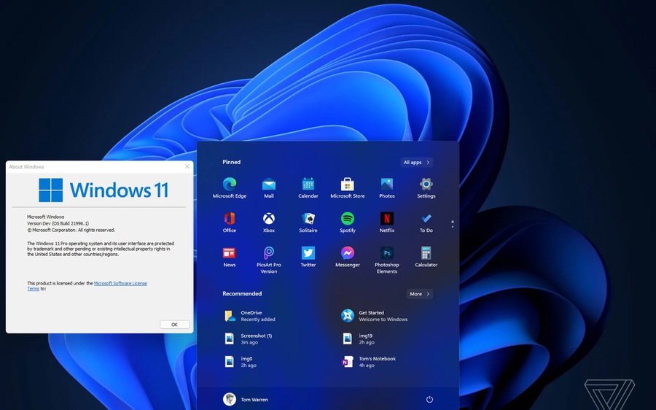Open OneDrive recommended item
The width and height of the screenshot is (656, 410).
coord(250,316)
